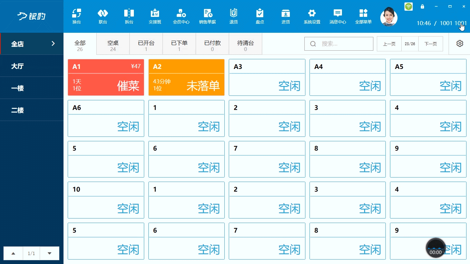Click the ¥47 amount on A1

[136, 66]
